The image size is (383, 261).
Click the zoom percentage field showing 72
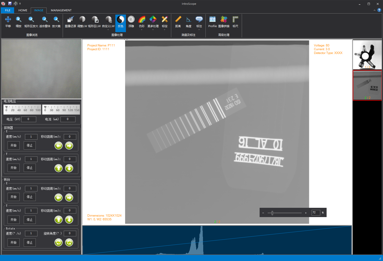316,213
